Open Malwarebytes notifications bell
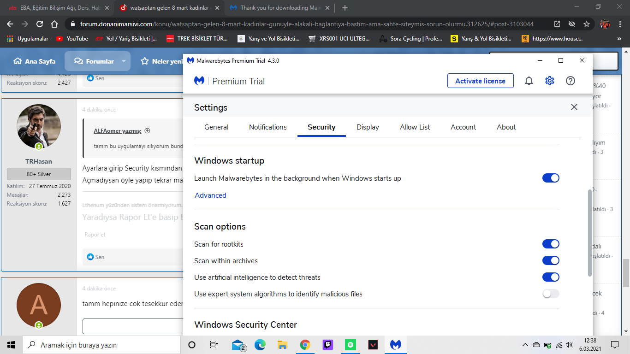 [x=529, y=81]
